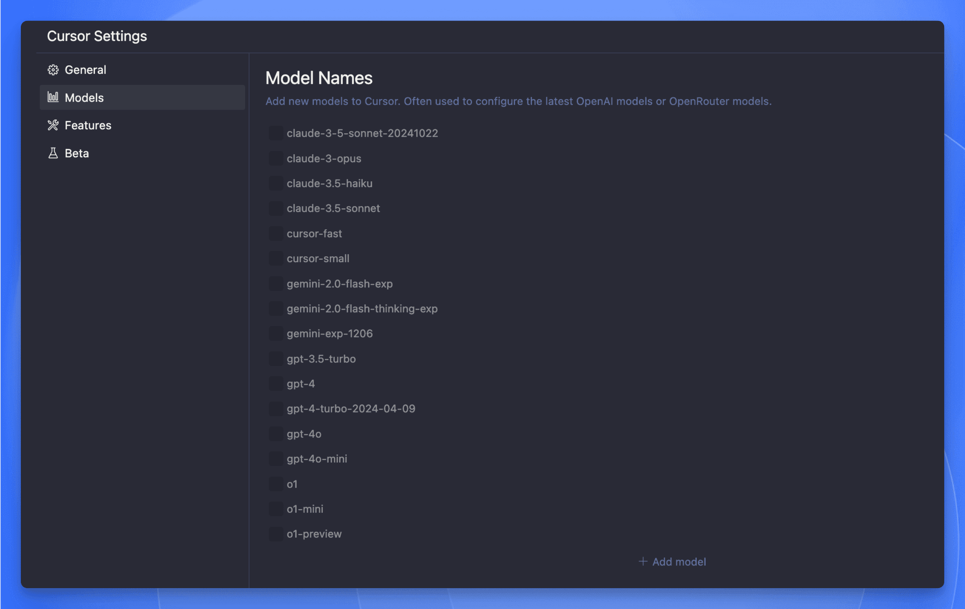Check the gpt-4o checkbox
Viewport: 965px width, 609px height.
(276, 434)
